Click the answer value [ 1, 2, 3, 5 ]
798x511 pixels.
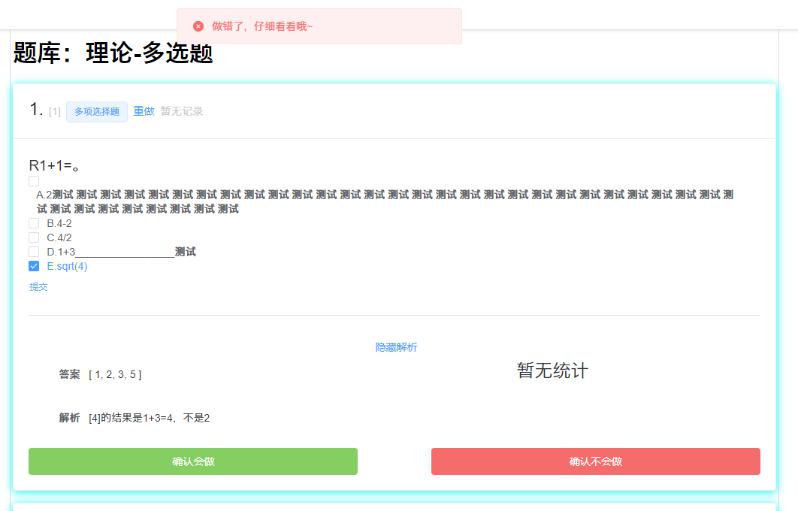tap(115, 374)
